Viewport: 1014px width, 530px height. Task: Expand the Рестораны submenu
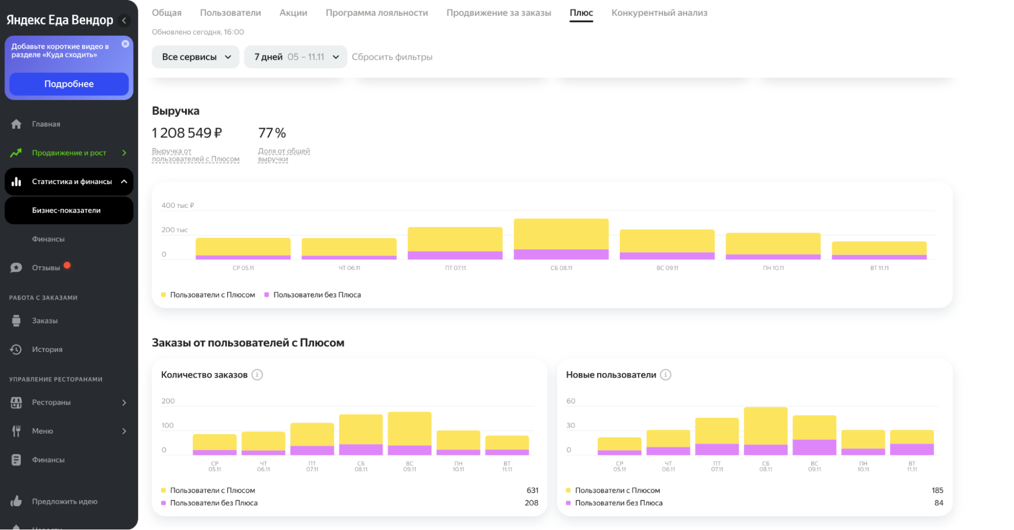124,403
